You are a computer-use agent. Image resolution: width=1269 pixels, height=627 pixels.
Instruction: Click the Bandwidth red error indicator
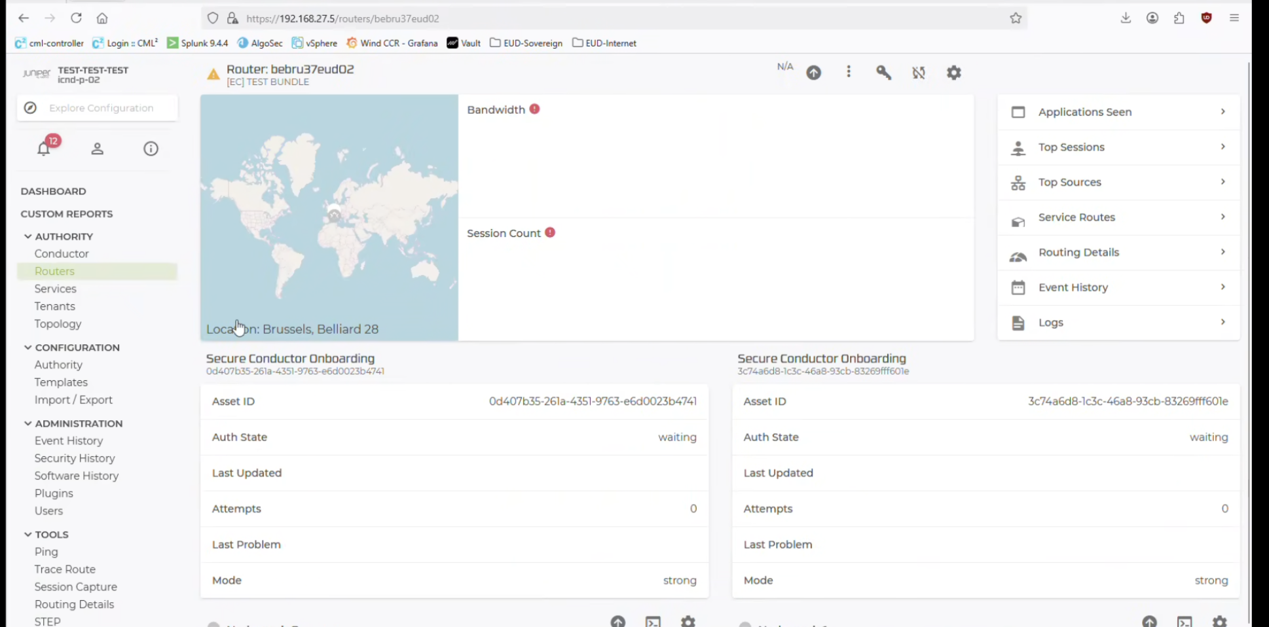coord(535,109)
